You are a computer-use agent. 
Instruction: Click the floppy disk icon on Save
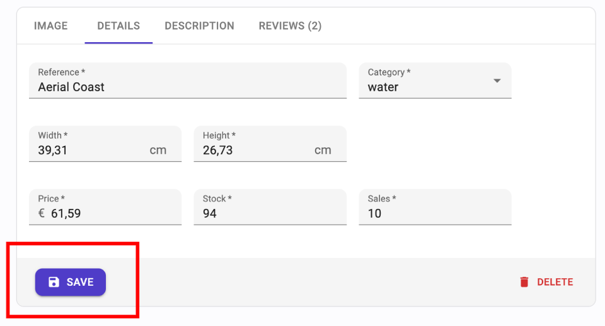(x=54, y=282)
